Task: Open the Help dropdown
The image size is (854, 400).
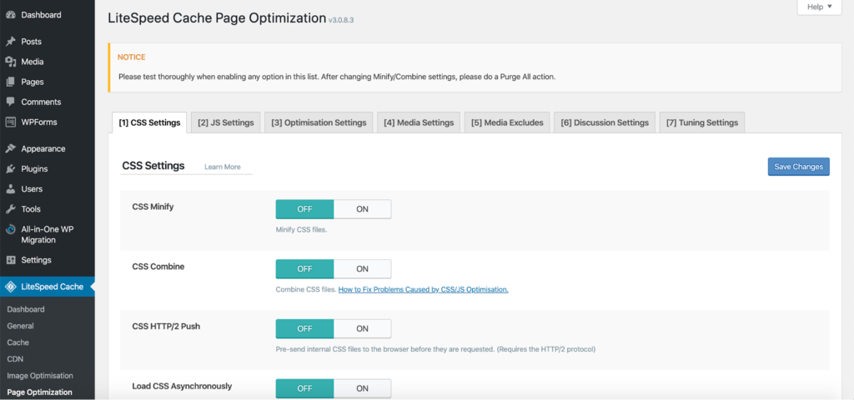Action: pos(820,7)
